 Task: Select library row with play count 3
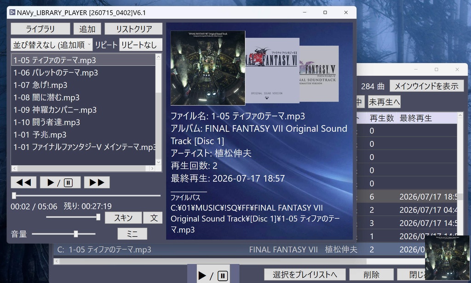click(x=407, y=223)
